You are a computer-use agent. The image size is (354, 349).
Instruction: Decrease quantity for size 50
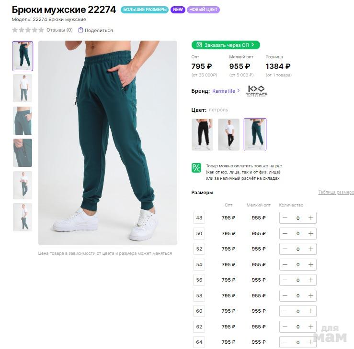(285, 234)
